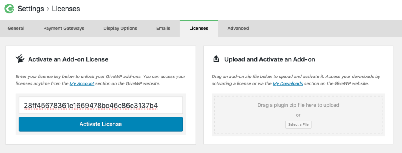Open the General settings tab

coord(16,28)
